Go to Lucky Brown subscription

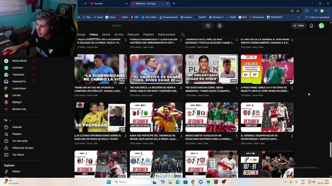(20, 88)
